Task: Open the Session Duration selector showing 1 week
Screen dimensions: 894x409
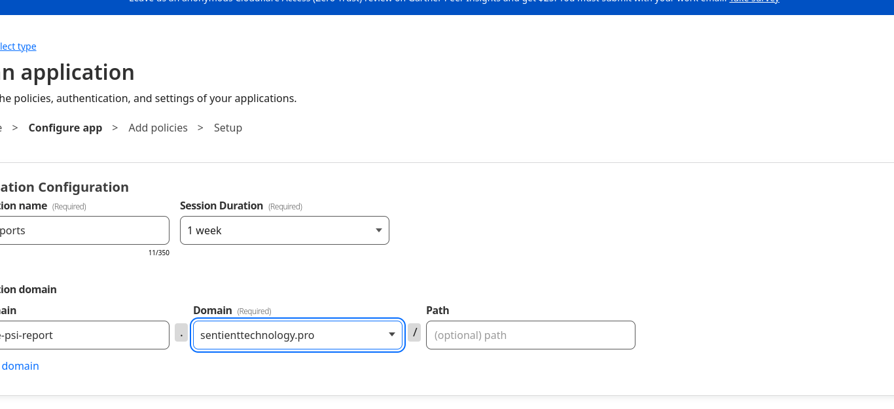Action: coord(284,230)
